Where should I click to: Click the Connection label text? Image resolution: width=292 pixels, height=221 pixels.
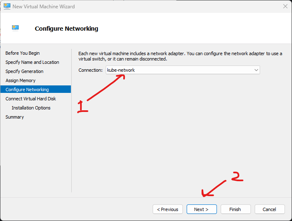click(90, 70)
